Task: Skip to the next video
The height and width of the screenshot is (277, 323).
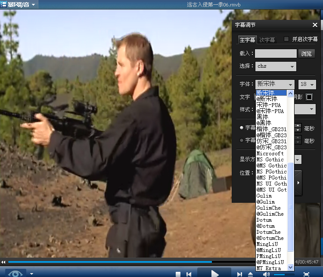Action: [239, 274]
